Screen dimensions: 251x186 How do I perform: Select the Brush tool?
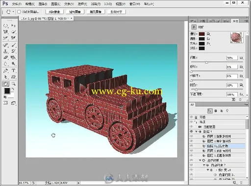coord(13,45)
